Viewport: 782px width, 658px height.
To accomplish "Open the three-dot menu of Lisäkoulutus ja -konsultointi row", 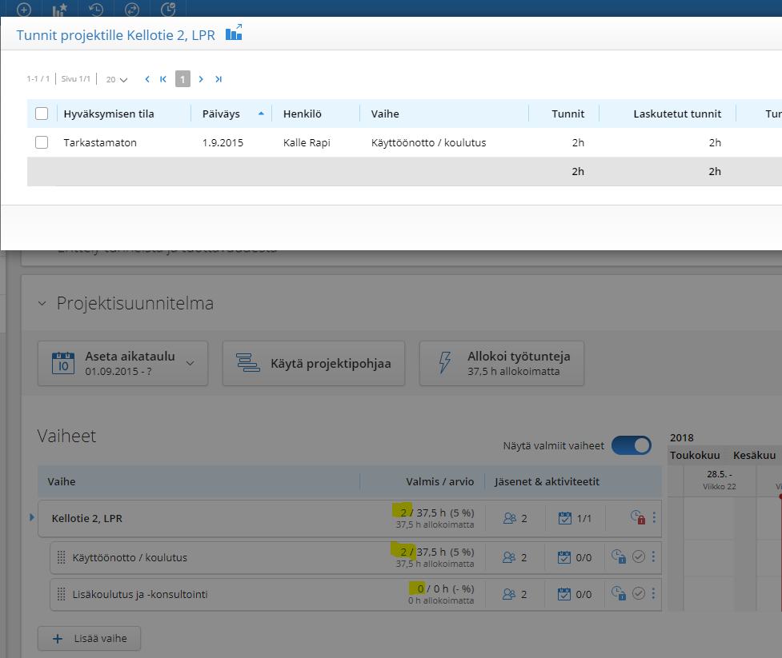I will (x=653, y=593).
